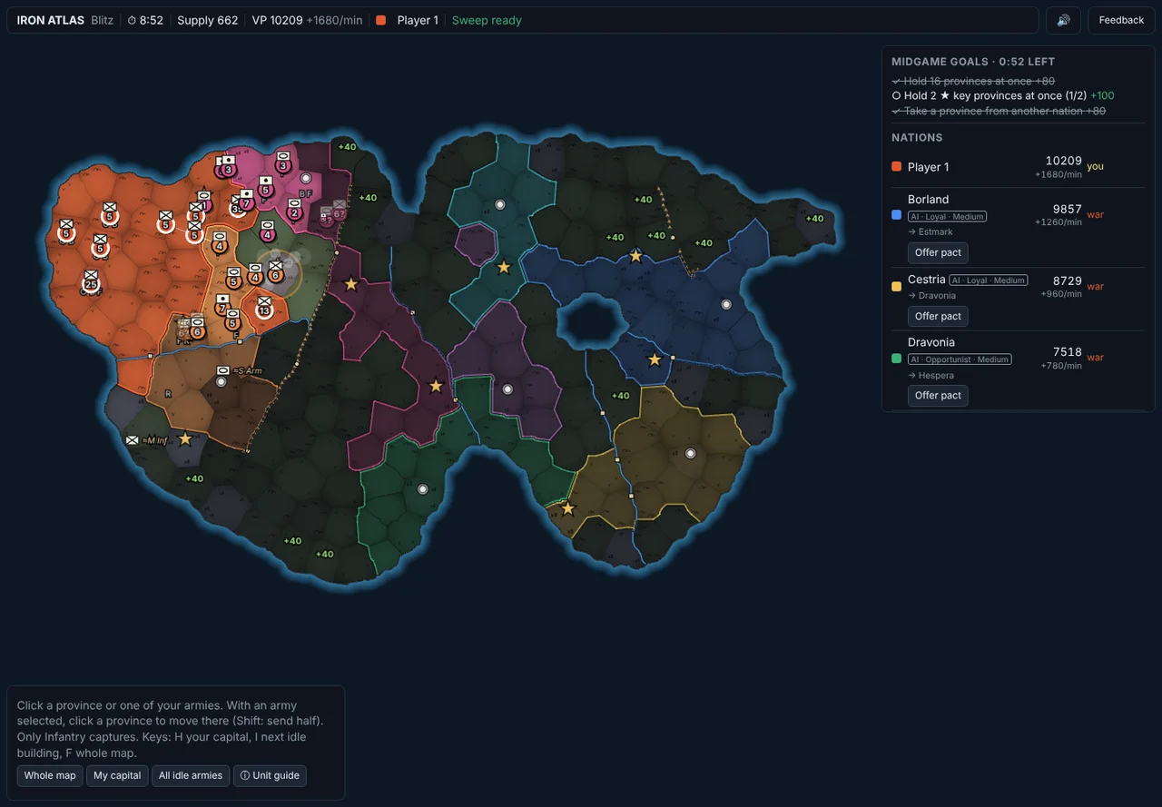Screen dimensions: 1162x807
Task: Select the capital marker in brown territory
Action: [x=221, y=382]
